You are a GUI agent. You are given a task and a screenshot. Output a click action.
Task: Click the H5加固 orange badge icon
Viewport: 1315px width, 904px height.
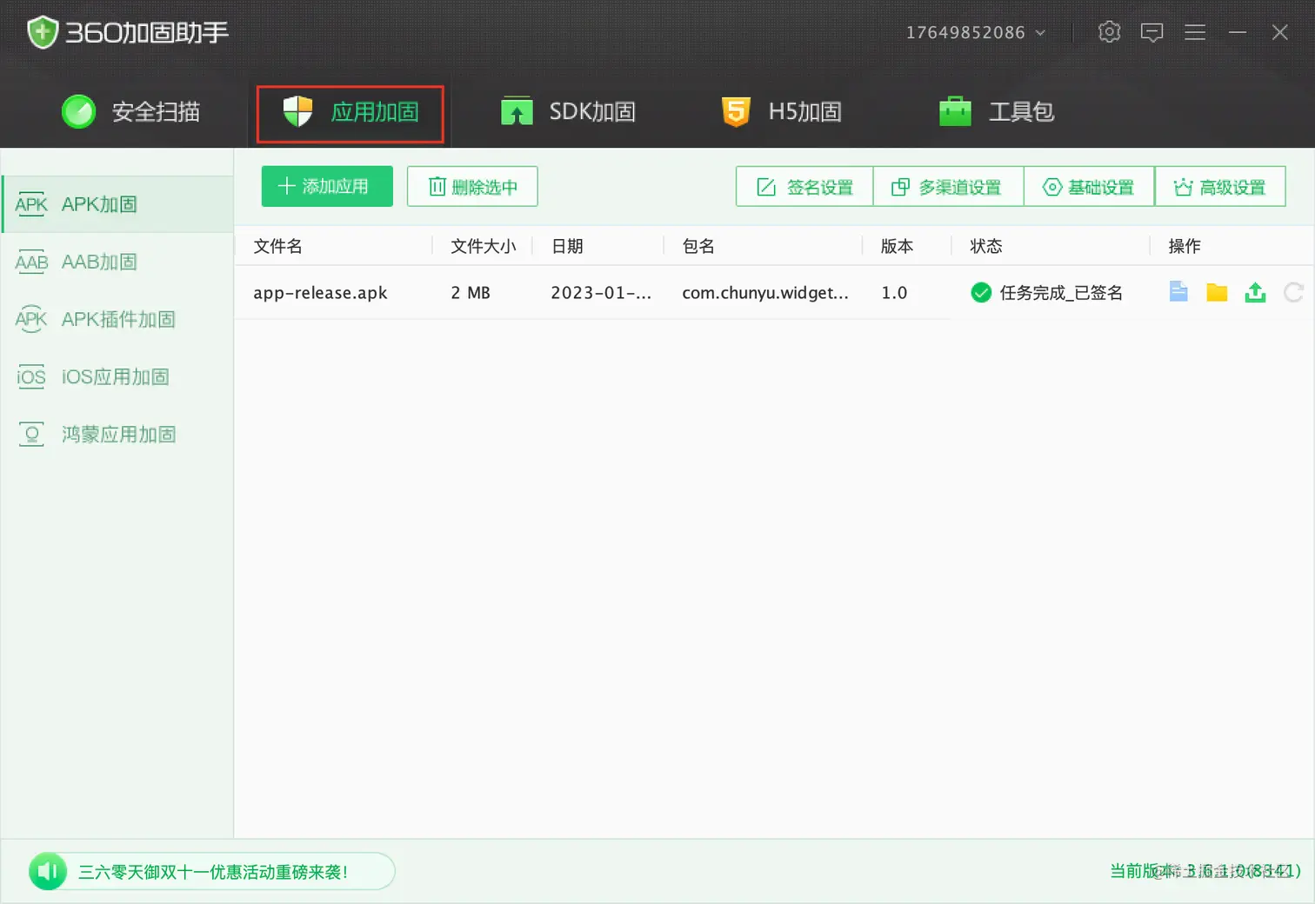[736, 111]
